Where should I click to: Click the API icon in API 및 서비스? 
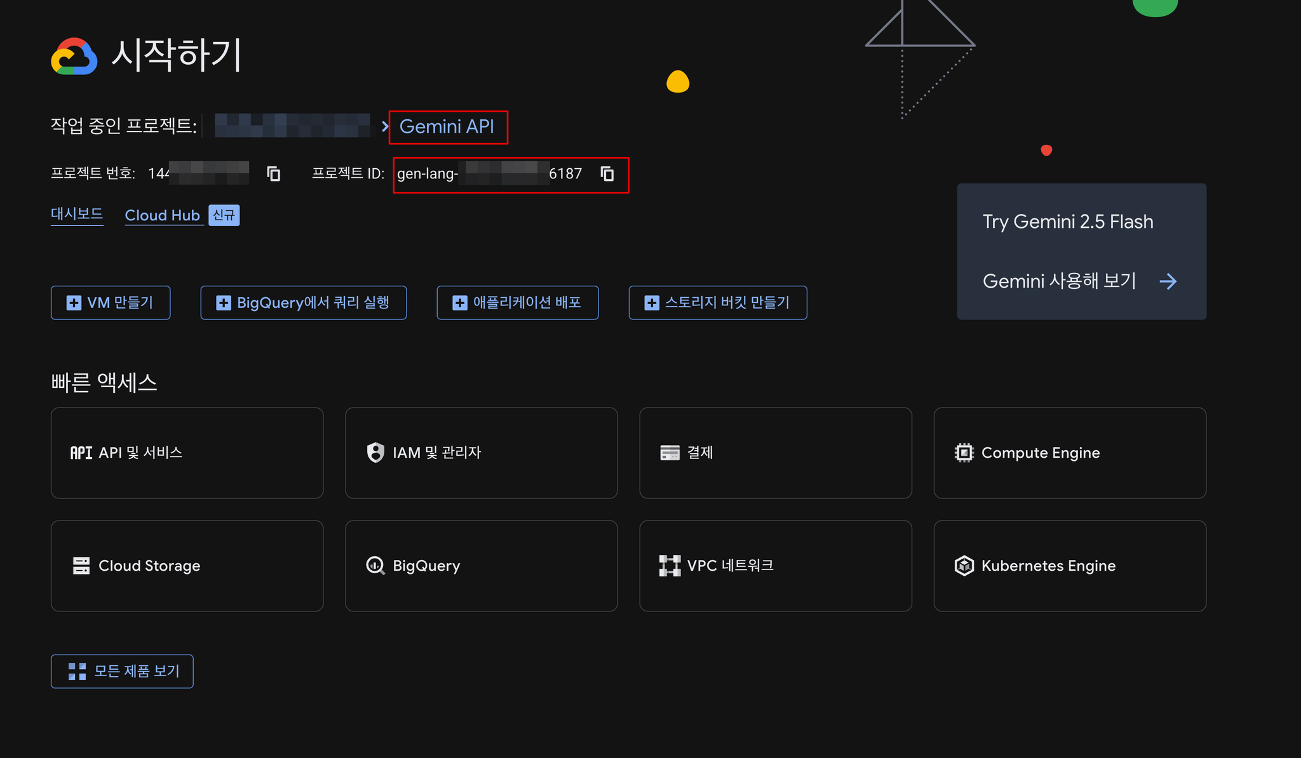(x=81, y=453)
